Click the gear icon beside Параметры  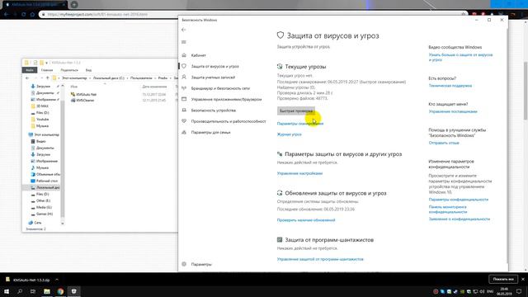pos(184,264)
